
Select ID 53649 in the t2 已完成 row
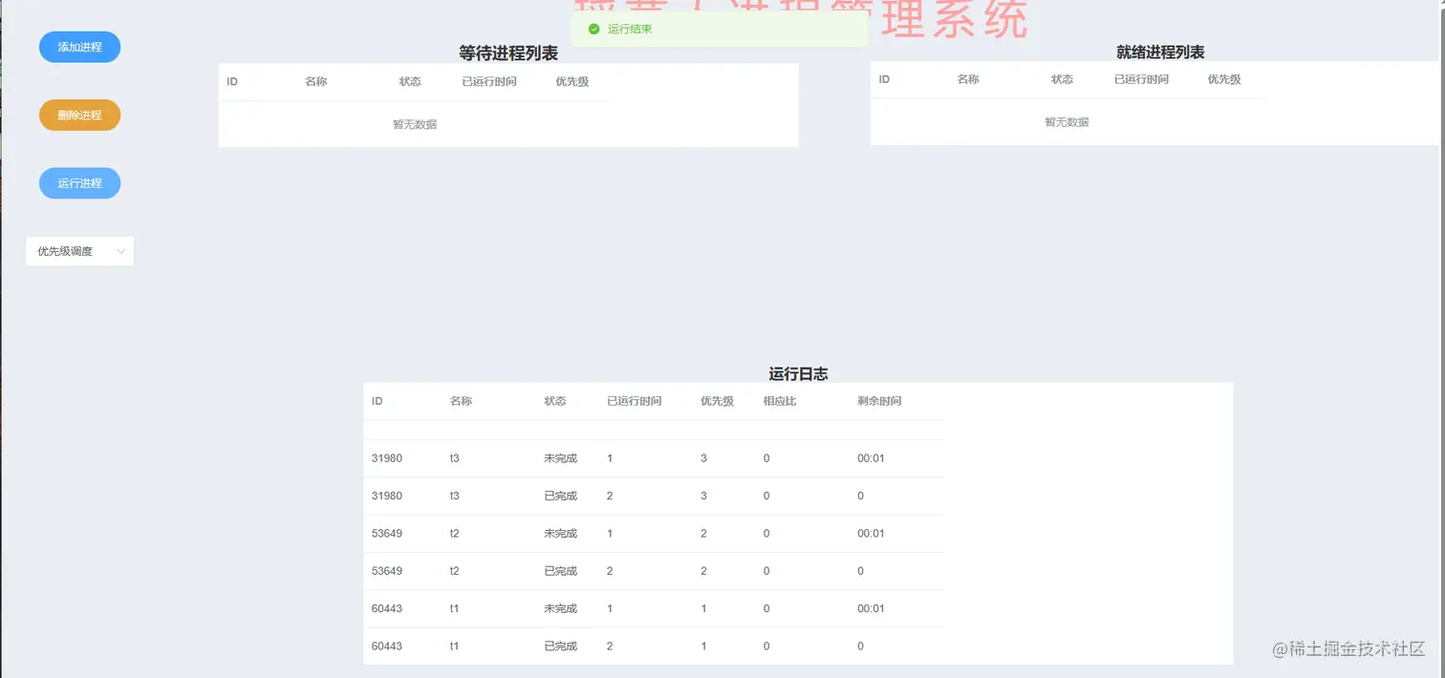click(387, 571)
